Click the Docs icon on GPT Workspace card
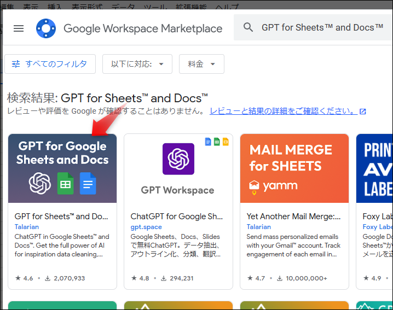Viewport: 393px width, 310px height. 208,142
